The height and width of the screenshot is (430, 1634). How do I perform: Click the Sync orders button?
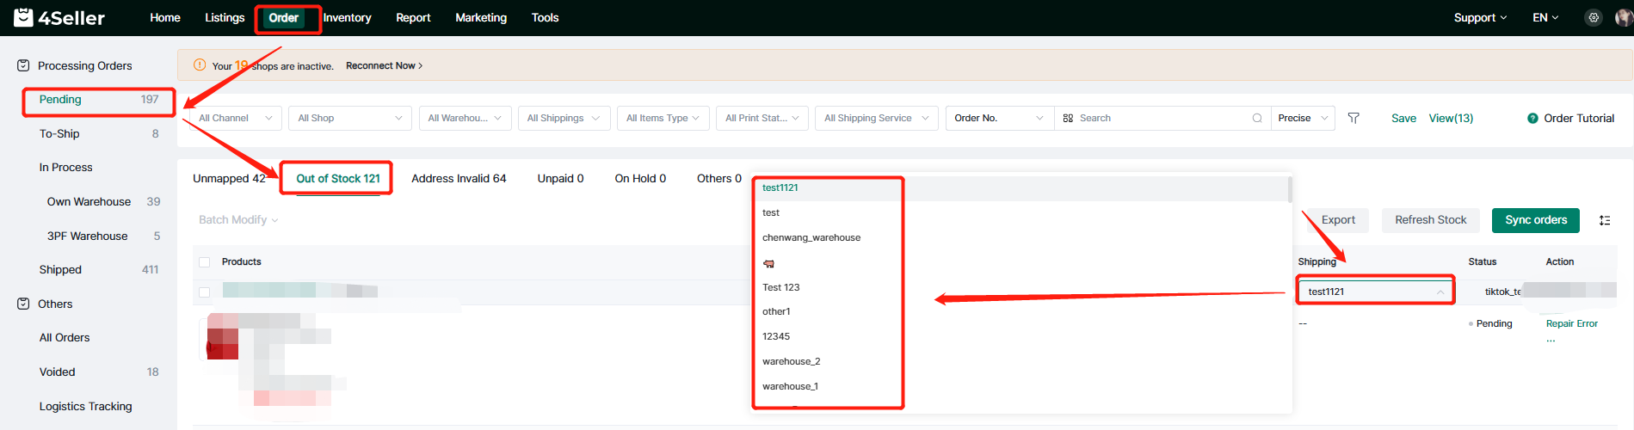[x=1535, y=220]
